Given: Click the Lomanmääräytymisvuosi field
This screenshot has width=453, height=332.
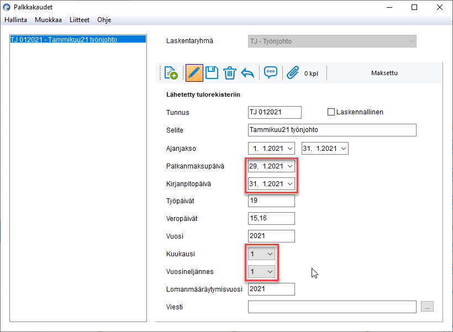Looking at the screenshot, I should [271, 289].
